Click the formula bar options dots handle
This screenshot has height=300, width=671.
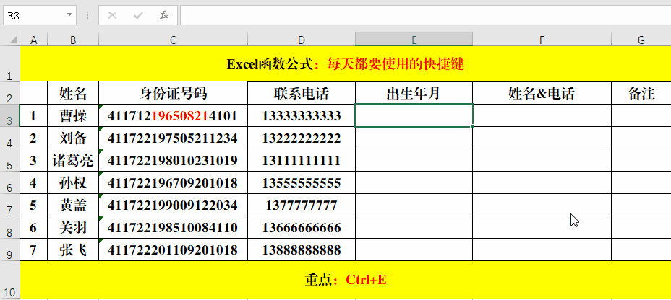pyautogui.click(x=87, y=16)
